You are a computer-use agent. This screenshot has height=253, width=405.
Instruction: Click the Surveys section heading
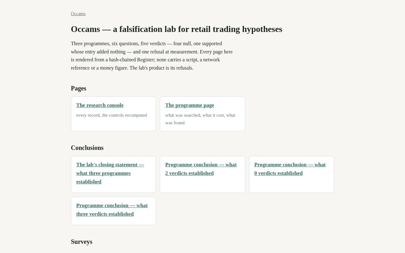(82, 242)
